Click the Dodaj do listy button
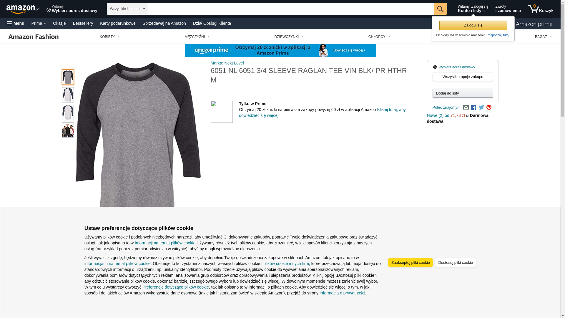This screenshot has width=565, height=318. [463, 93]
